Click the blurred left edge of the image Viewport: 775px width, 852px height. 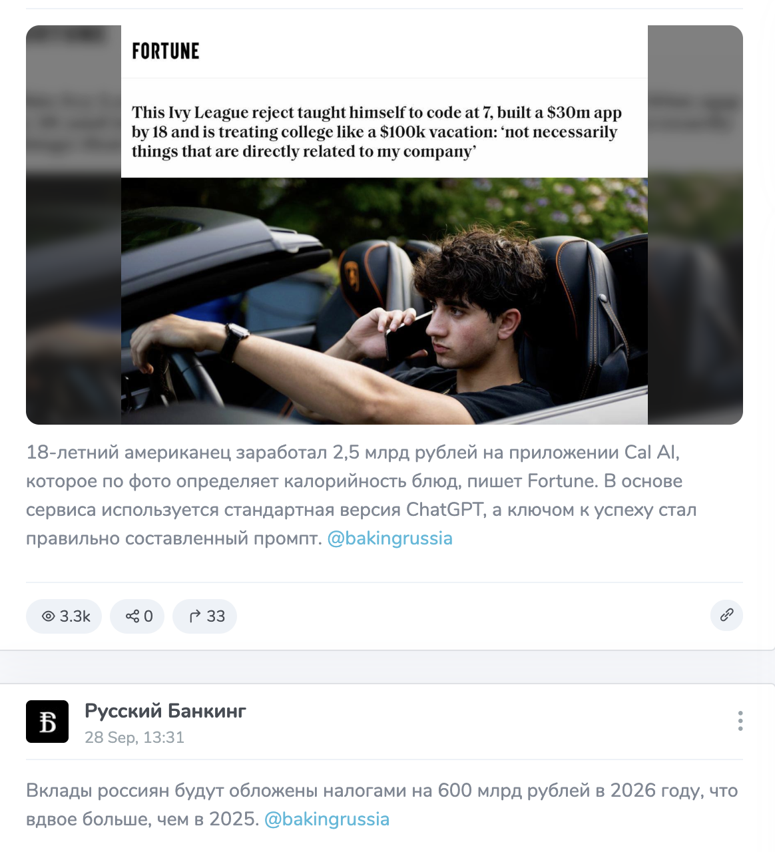pyautogui.click(x=73, y=225)
